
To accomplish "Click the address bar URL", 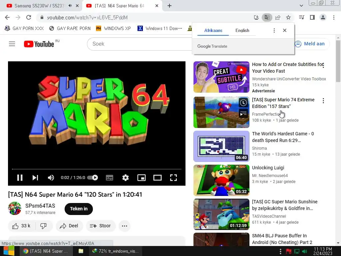I will pos(87,18).
